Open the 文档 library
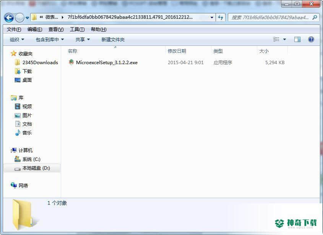Viewport: 323px width, 235px height. coord(27,124)
